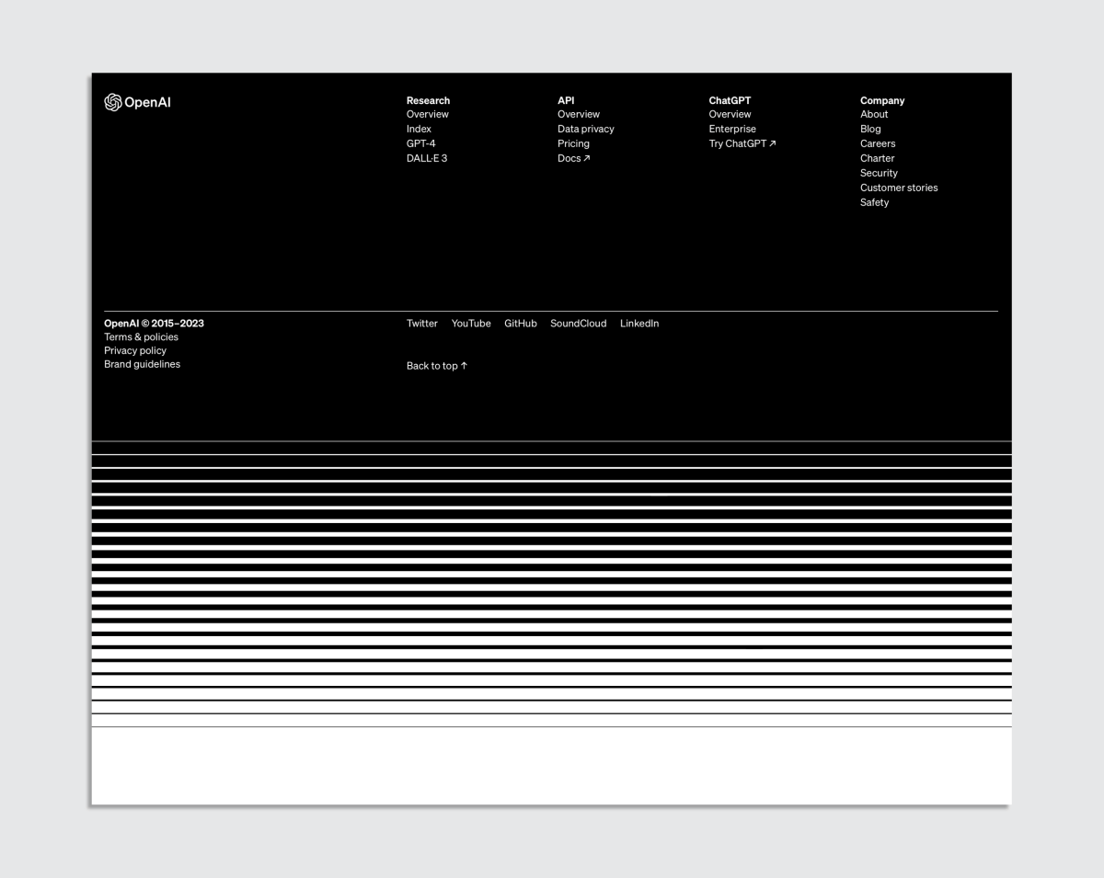The image size is (1104, 878).
Task: Open the GitHub social link
Action: [520, 324]
